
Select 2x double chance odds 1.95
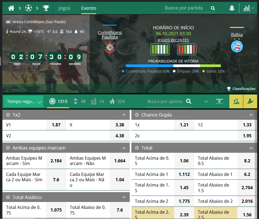247,136
